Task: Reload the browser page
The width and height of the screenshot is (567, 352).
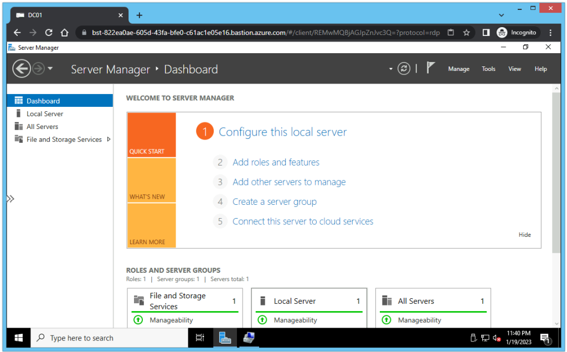Action: [49, 33]
